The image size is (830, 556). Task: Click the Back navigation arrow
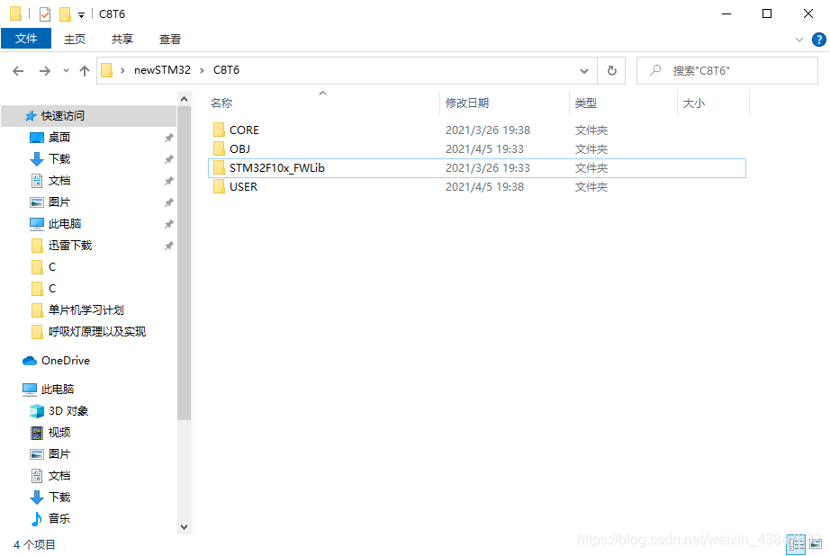(x=18, y=71)
